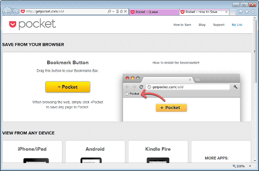
Task: Toggle the compatibility view icon
Action: point(117,12)
